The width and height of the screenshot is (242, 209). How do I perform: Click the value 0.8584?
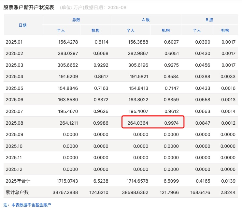[171, 77]
